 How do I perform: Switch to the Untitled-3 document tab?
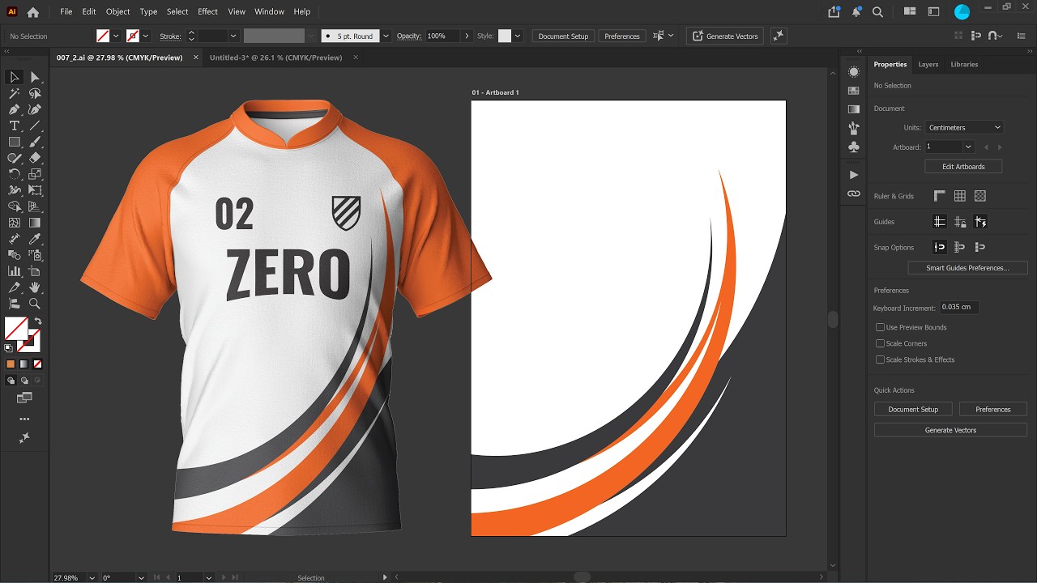(x=275, y=57)
